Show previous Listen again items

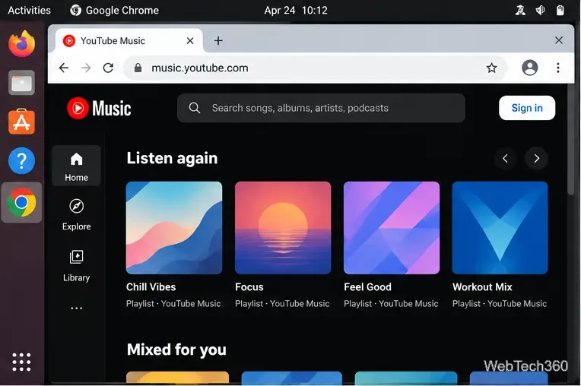(x=505, y=158)
